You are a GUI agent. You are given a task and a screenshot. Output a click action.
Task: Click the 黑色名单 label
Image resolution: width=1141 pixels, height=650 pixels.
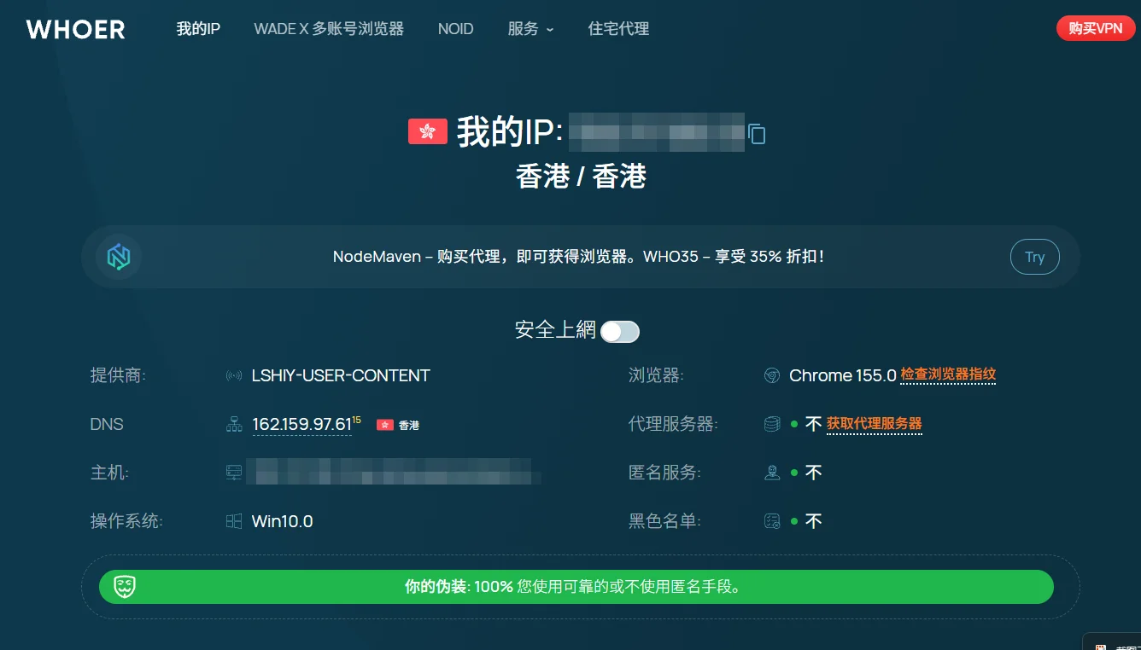[x=664, y=521]
